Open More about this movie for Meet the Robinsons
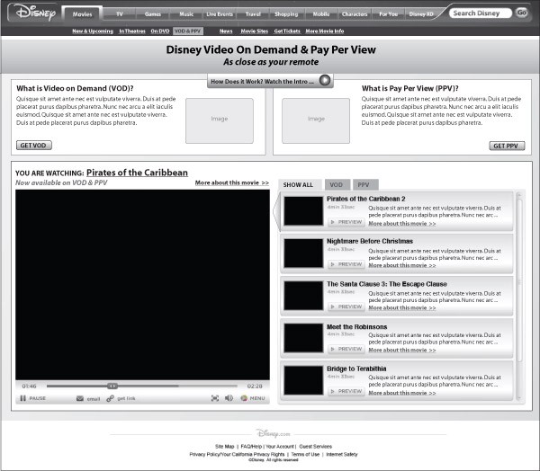The width and height of the screenshot is (540, 471). point(402,350)
